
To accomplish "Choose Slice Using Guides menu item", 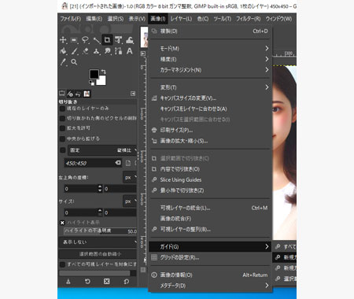I will (x=211, y=179).
